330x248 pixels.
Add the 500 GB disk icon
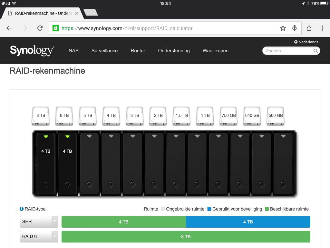(276, 116)
